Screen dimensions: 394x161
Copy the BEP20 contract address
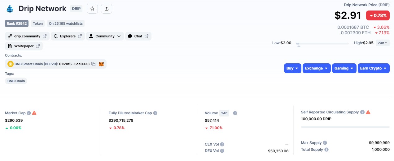point(93,64)
